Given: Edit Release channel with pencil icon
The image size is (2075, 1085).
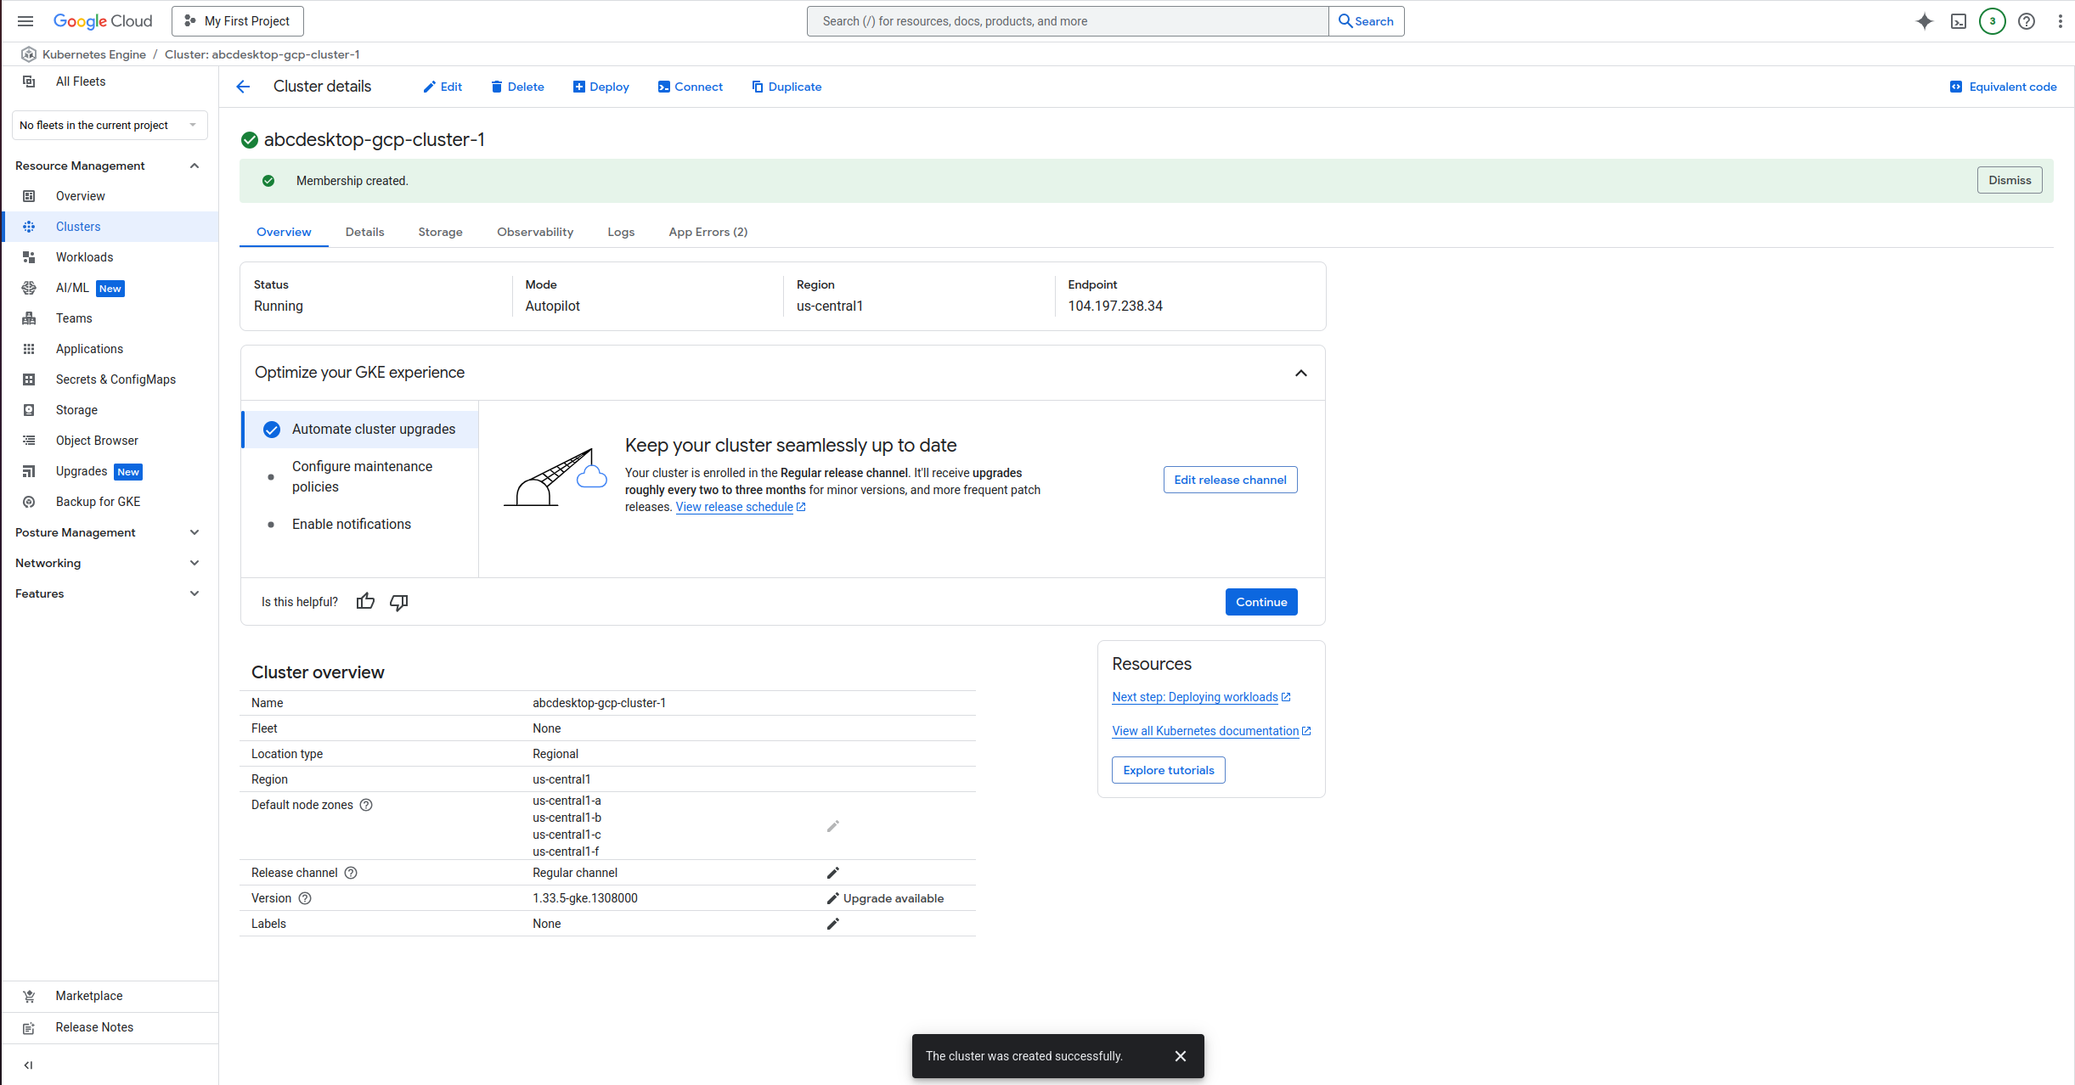Looking at the screenshot, I should [833, 873].
